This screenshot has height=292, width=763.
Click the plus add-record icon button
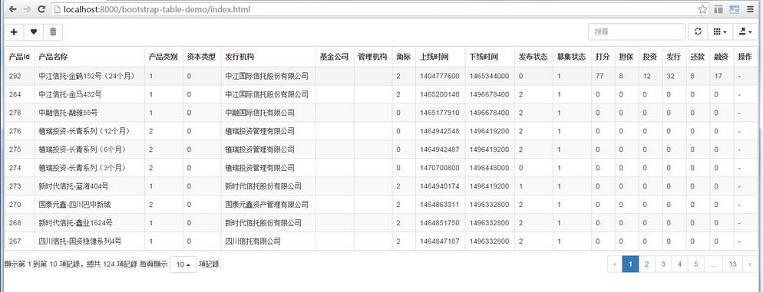tap(14, 31)
